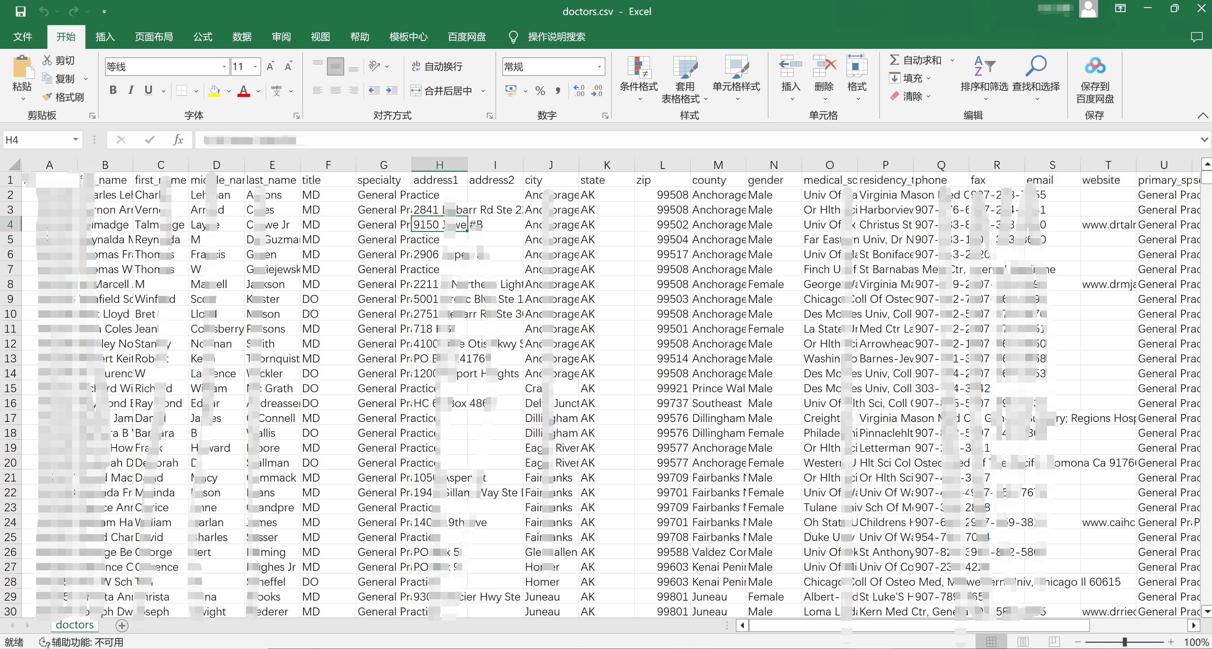The image size is (1212, 649).
Task: Expand the formula bar chevron
Action: click(x=1204, y=140)
